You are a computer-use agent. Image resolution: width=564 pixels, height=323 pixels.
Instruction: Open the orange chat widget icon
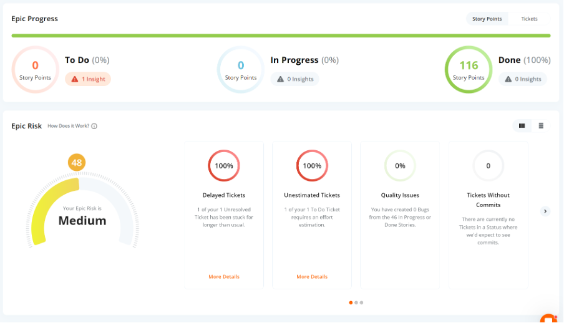(x=549, y=319)
